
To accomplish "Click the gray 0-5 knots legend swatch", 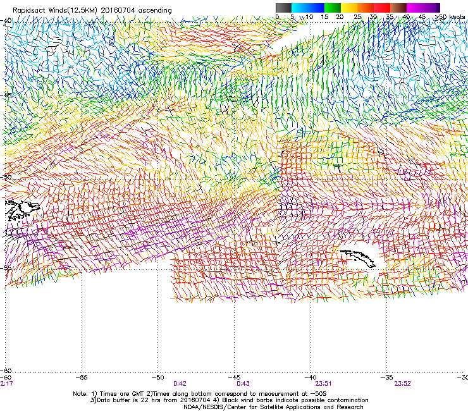I will point(283,8).
